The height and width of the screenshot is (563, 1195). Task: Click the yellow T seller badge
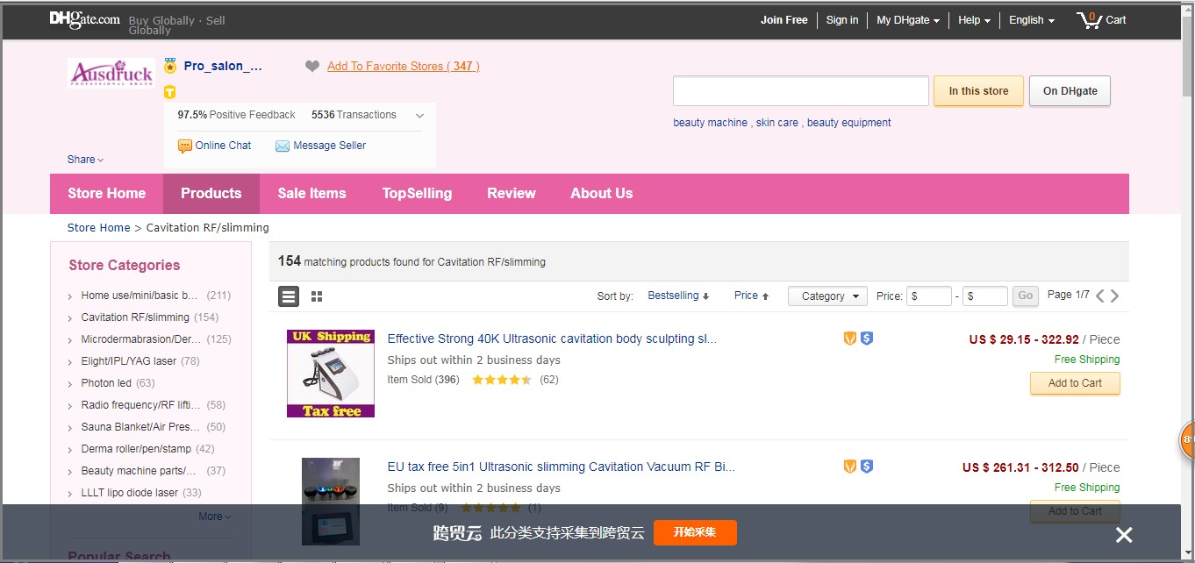pyautogui.click(x=170, y=92)
